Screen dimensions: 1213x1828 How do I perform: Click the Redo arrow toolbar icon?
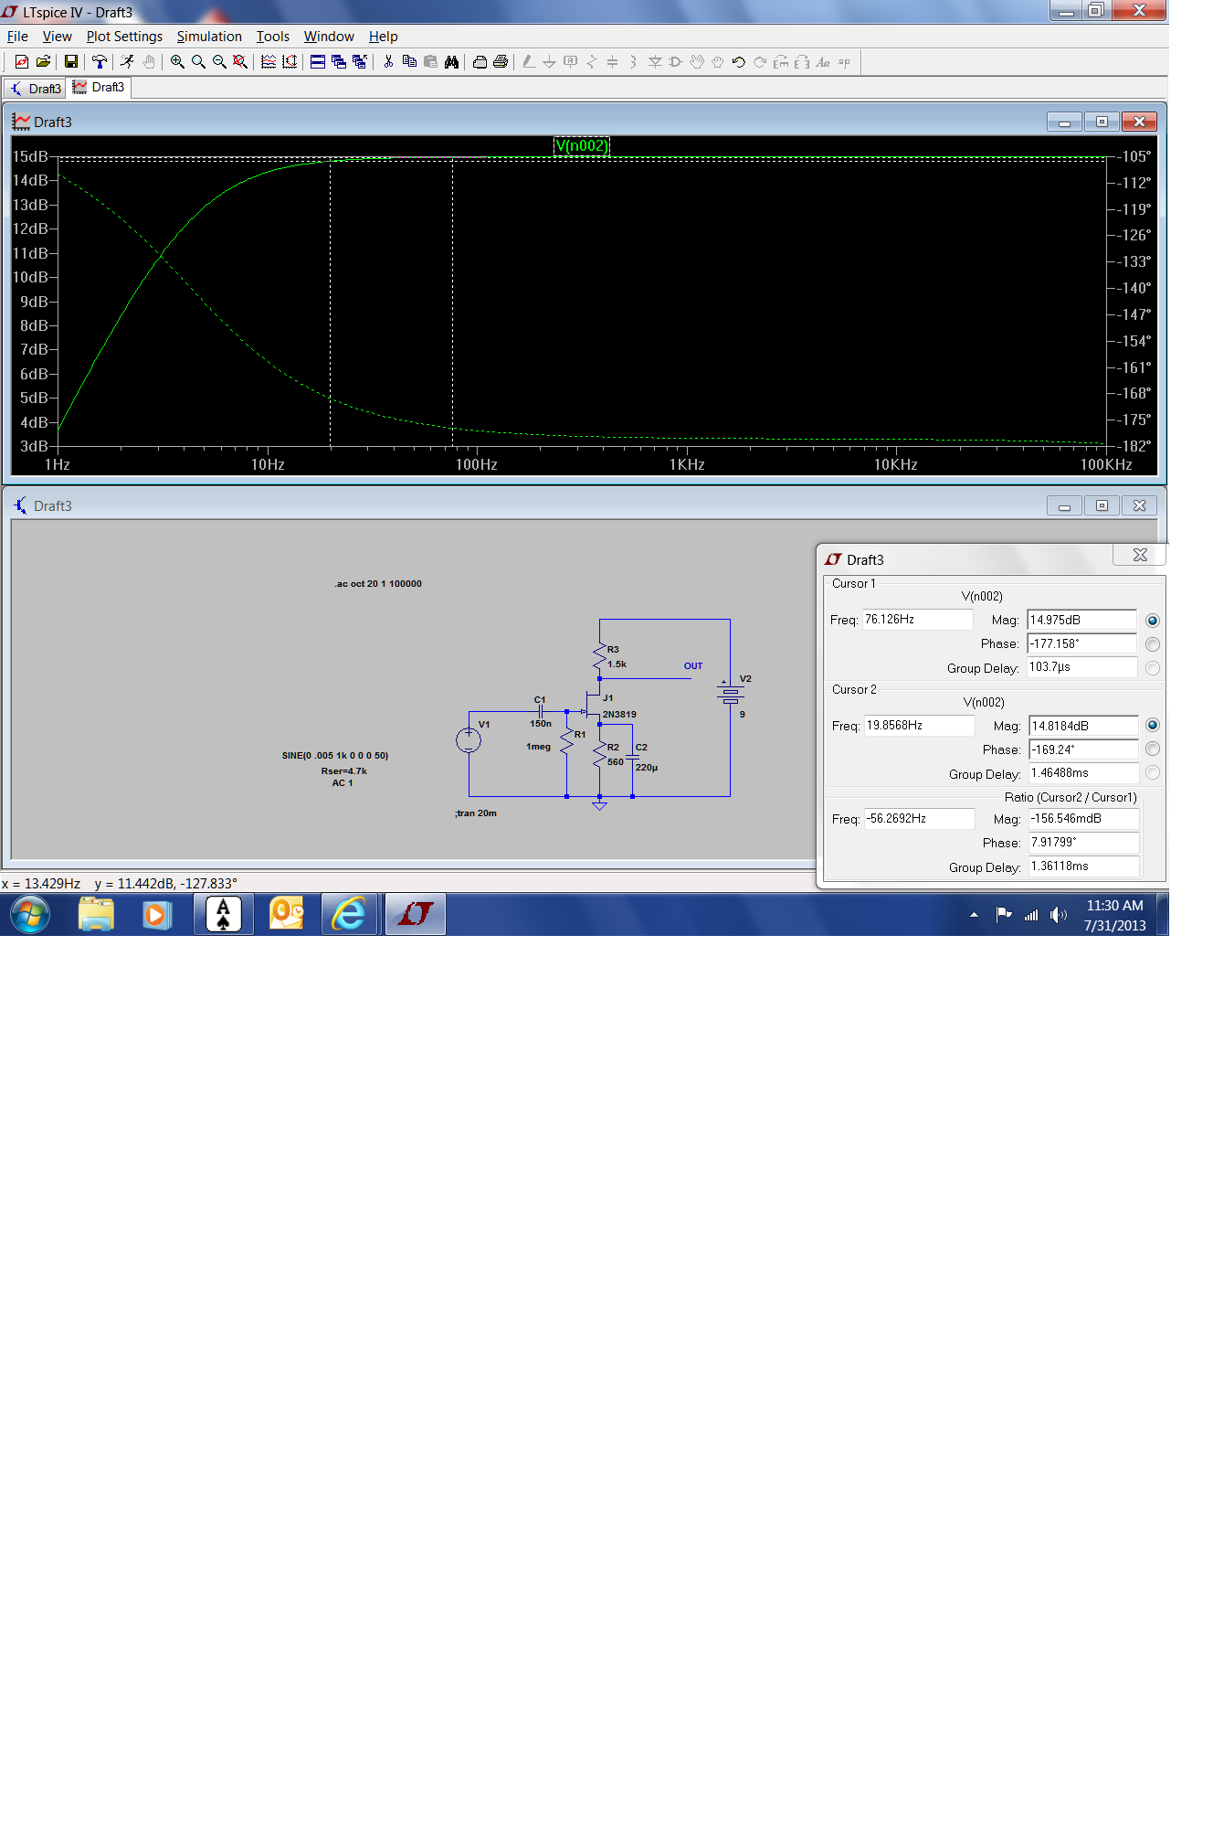pos(760,62)
